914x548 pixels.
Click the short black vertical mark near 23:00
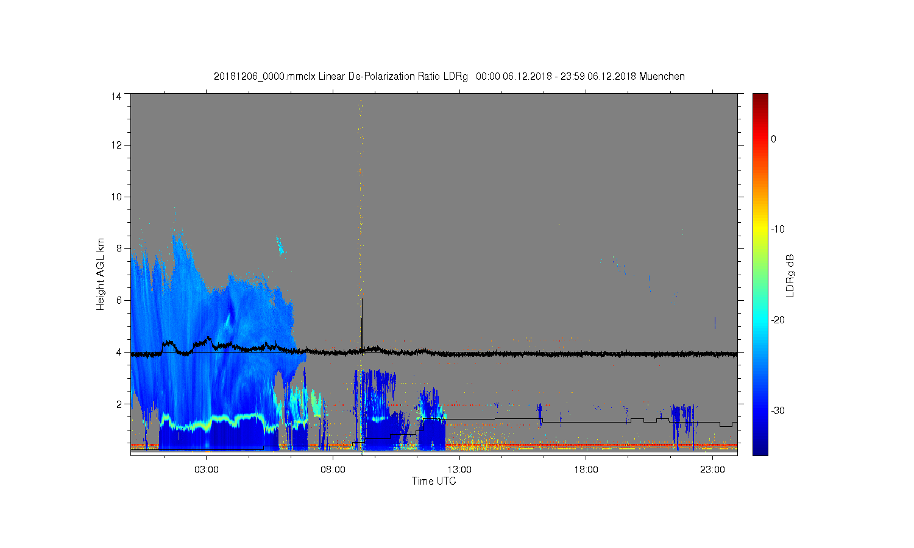(715, 323)
